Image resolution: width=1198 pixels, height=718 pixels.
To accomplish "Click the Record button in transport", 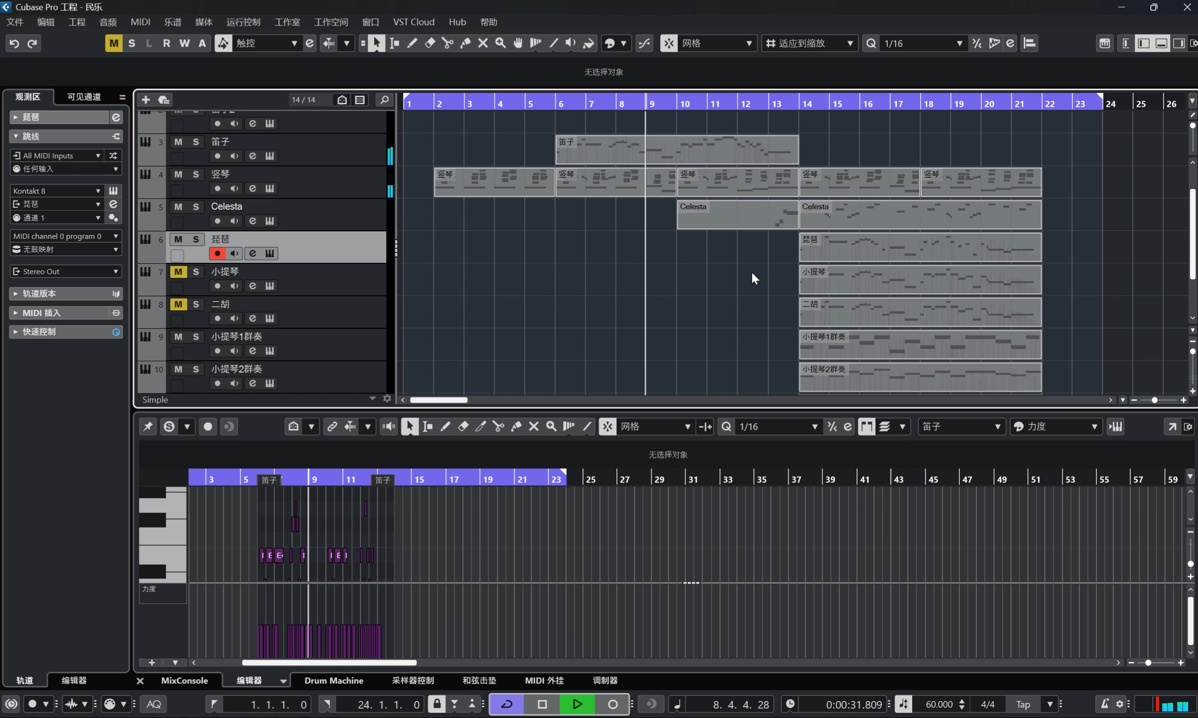I will (x=612, y=705).
